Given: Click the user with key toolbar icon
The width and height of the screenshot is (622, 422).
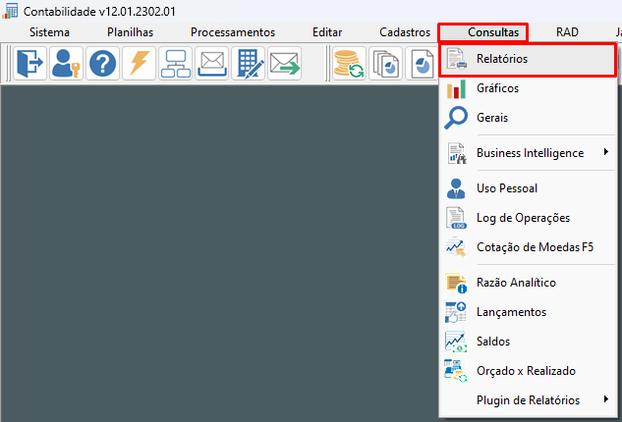Looking at the screenshot, I should click(66, 64).
